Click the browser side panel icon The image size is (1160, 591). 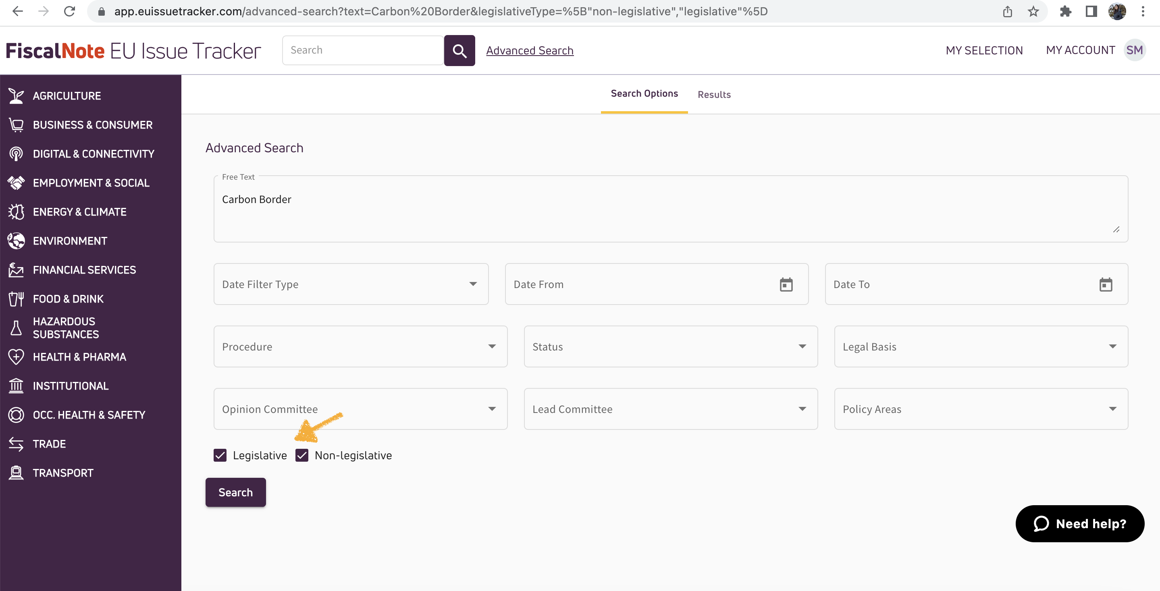click(x=1091, y=11)
